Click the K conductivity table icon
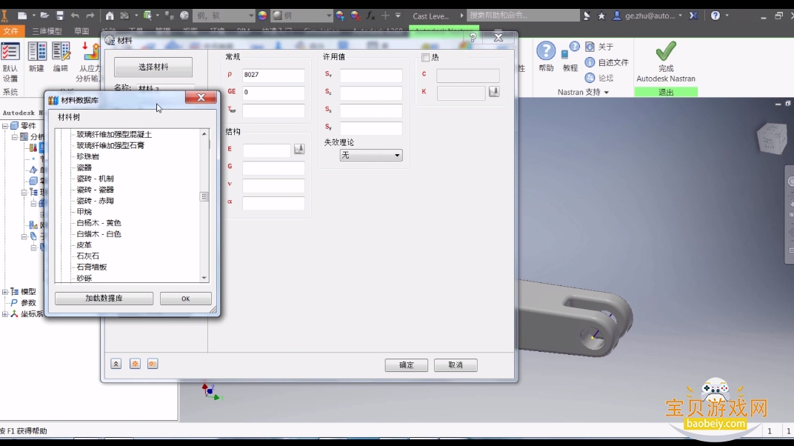Image resolution: width=794 pixels, height=446 pixels. coord(494,92)
